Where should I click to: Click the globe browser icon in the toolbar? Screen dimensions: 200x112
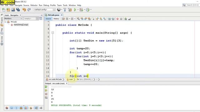coord(59,10)
